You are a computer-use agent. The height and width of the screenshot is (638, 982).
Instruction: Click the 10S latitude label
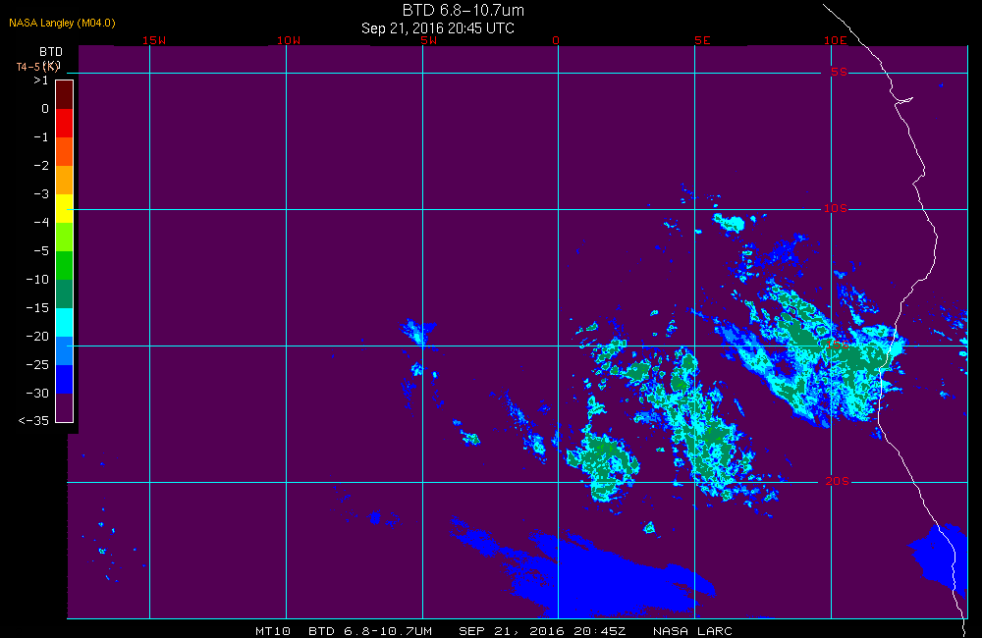pyautogui.click(x=836, y=208)
